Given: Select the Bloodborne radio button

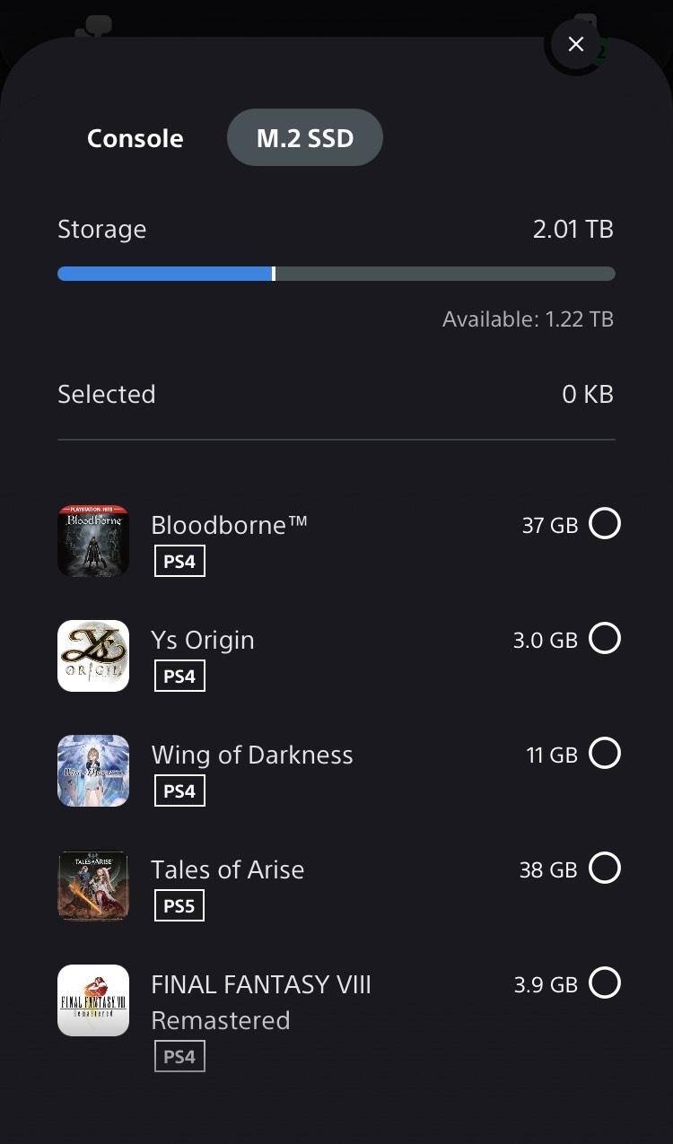Looking at the screenshot, I should tap(605, 523).
